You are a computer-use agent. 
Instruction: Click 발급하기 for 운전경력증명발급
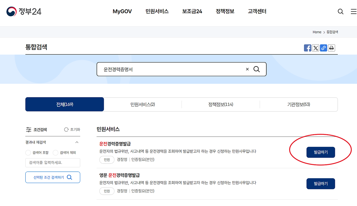pos(321,152)
